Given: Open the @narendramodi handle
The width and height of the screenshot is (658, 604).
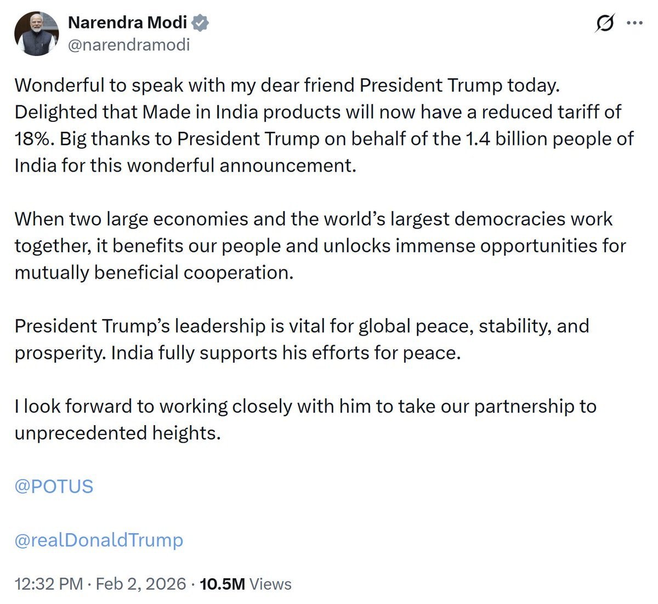Looking at the screenshot, I should pyautogui.click(x=128, y=44).
